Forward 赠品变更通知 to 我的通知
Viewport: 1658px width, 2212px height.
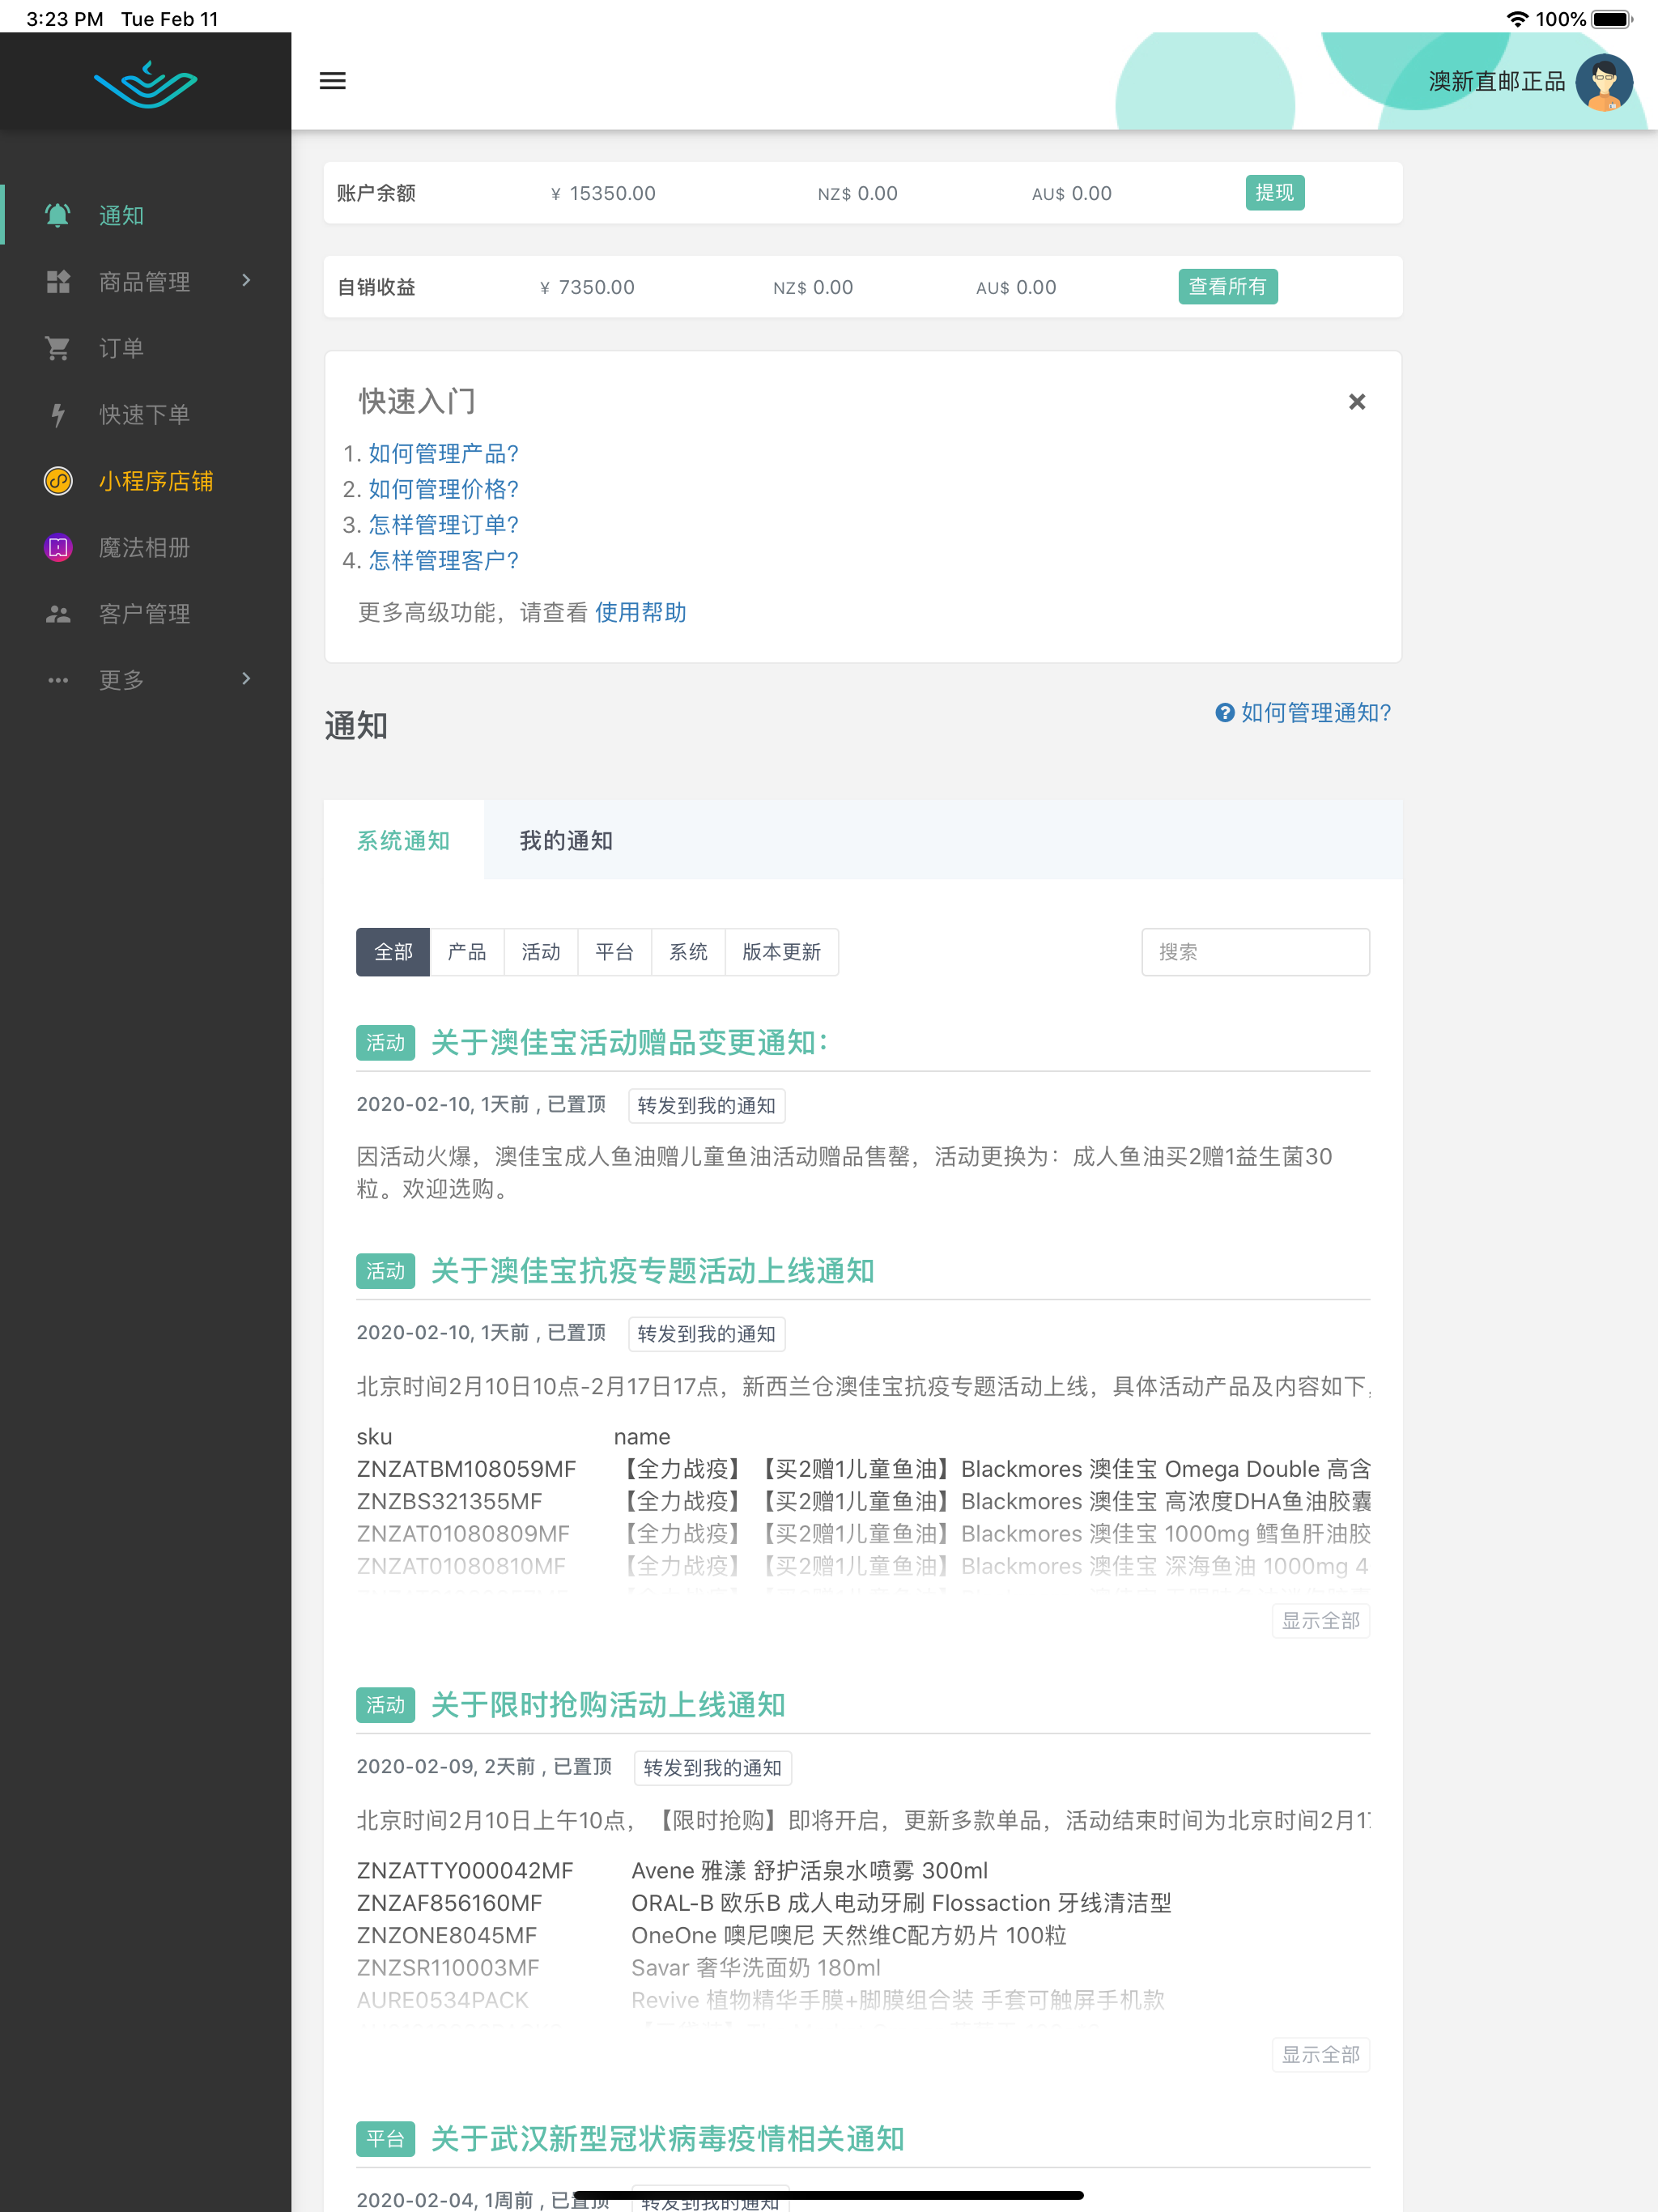pos(706,1105)
